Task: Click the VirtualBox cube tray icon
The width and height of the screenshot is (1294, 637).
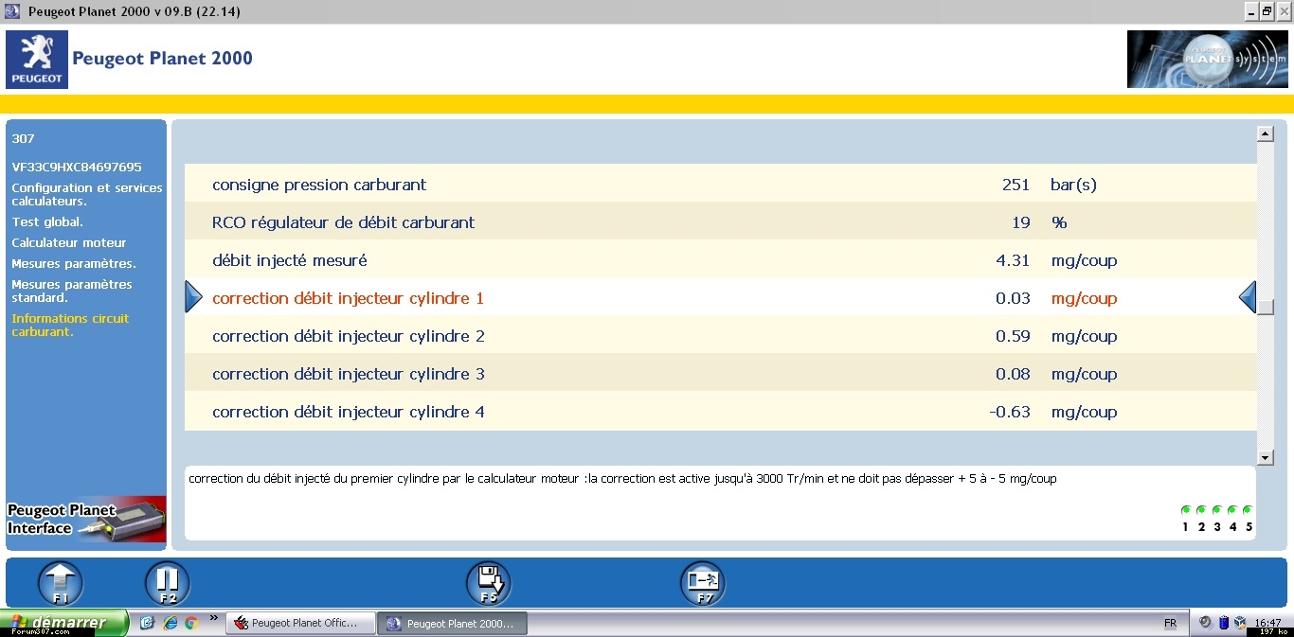Action: point(1240,623)
